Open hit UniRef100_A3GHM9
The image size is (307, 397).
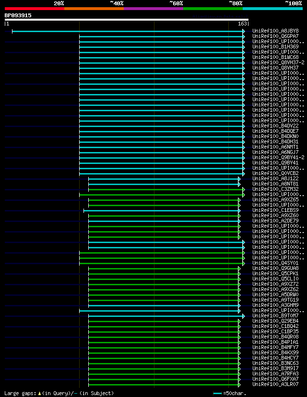tap(276, 305)
